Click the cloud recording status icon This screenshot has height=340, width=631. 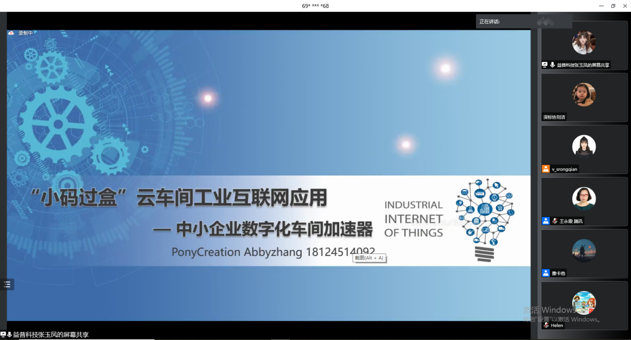pyautogui.click(x=11, y=33)
